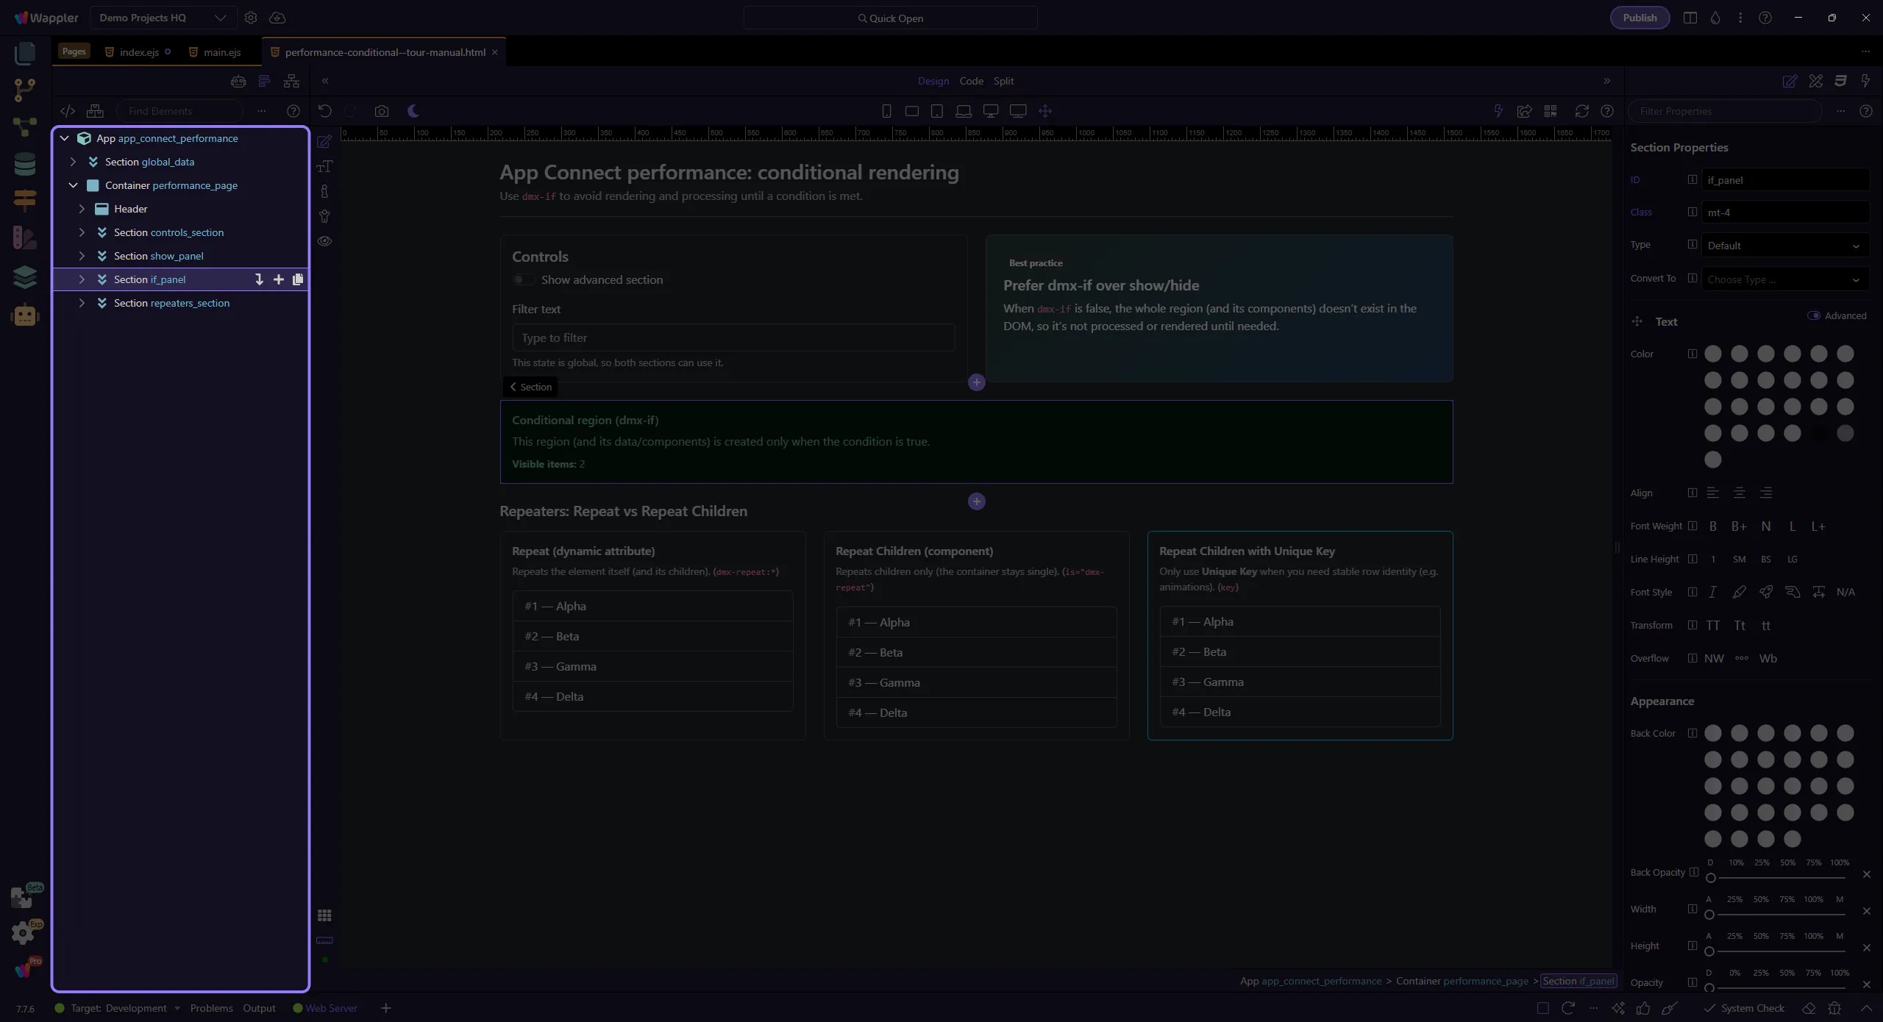Image resolution: width=1883 pixels, height=1022 pixels.
Task: Click the Publish button
Action: pos(1640,18)
